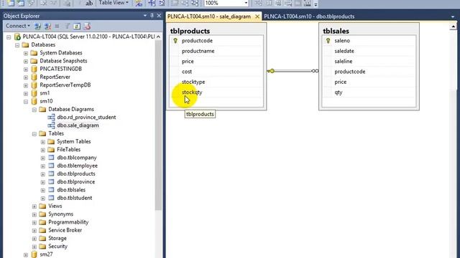The image size is (460, 258).
Task: Click the New Text Annotation 'ab' icon
Action: point(89,3)
